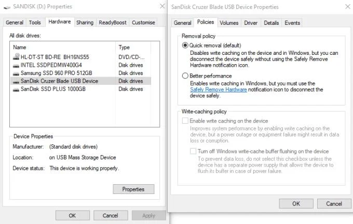
Task: Click 'Disk drives' type cell for SanDisk SSD PLUS
Action: coord(131,89)
